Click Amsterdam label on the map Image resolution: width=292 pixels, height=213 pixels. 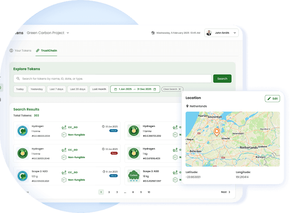click(215, 117)
